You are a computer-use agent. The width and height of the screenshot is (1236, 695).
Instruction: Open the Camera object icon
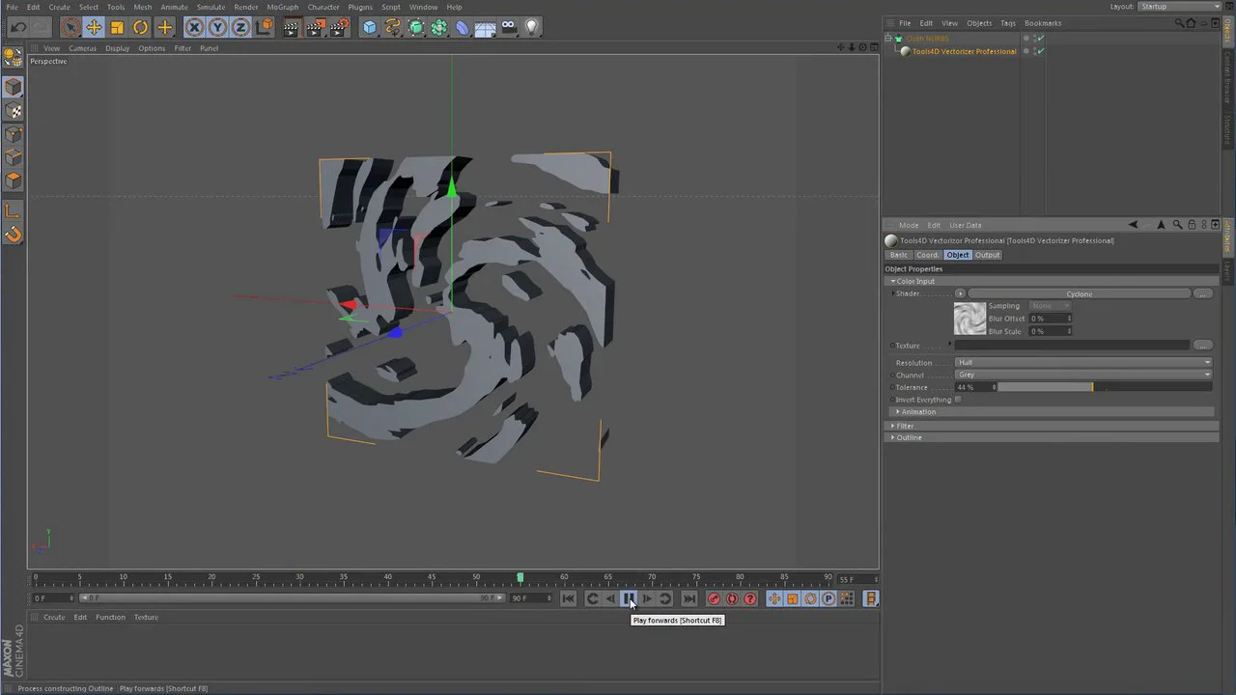[509, 28]
